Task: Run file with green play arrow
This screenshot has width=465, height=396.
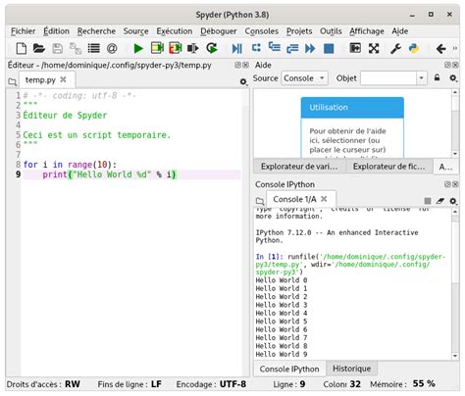Action: tap(138, 49)
